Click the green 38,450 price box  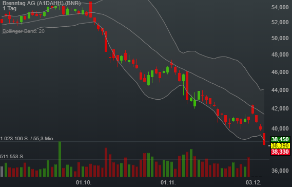click(280, 139)
